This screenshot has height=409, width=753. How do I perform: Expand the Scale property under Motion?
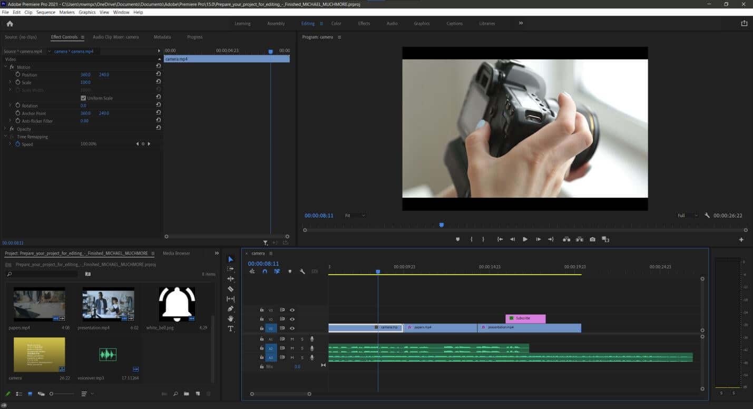pyautogui.click(x=10, y=82)
